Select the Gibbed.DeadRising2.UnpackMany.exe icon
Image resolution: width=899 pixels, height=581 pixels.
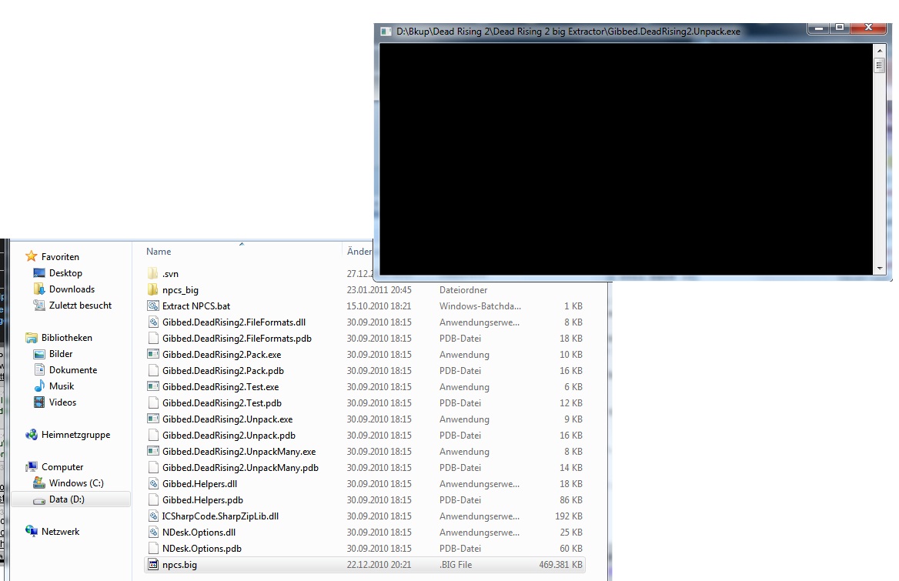pyautogui.click(x=152, y=451)
